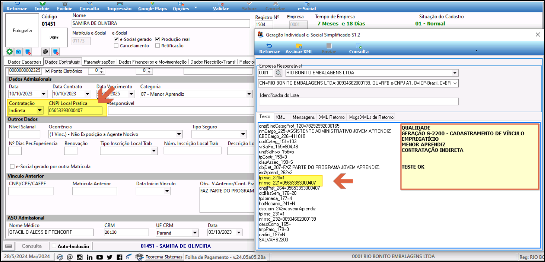
Task: Click fingerprint capture icon under Digital
Action: pyautogui.click(x=45, y=52)
